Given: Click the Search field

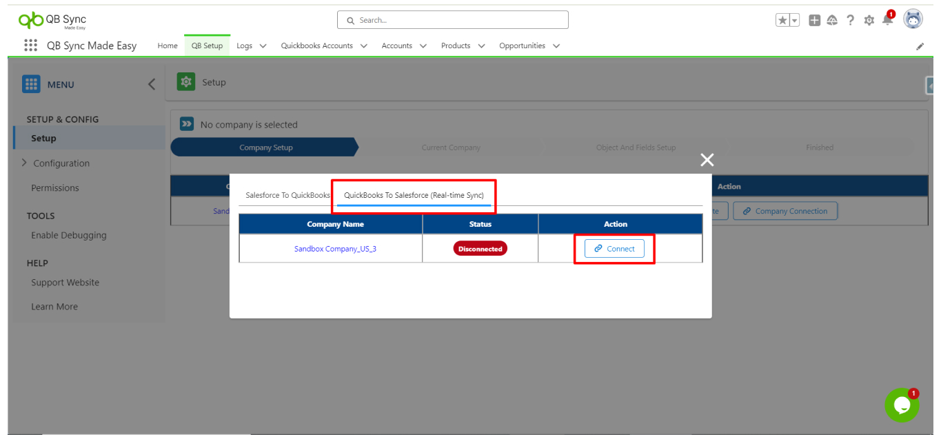Looking at the screenshot, I should click(453, 20).
